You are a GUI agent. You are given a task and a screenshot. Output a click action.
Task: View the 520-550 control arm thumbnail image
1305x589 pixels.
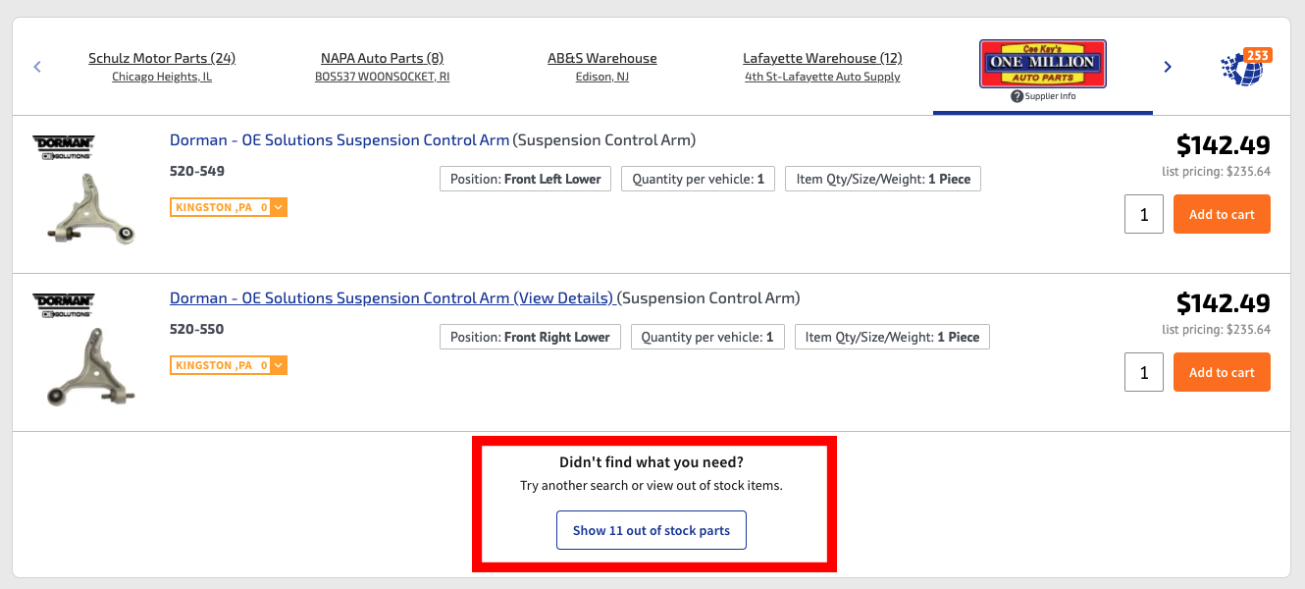click(91, 367)
